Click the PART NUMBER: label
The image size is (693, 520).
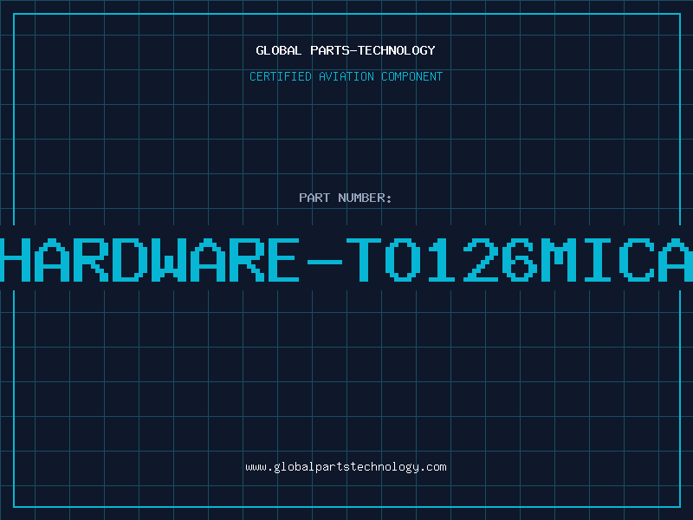coord(346,198)
